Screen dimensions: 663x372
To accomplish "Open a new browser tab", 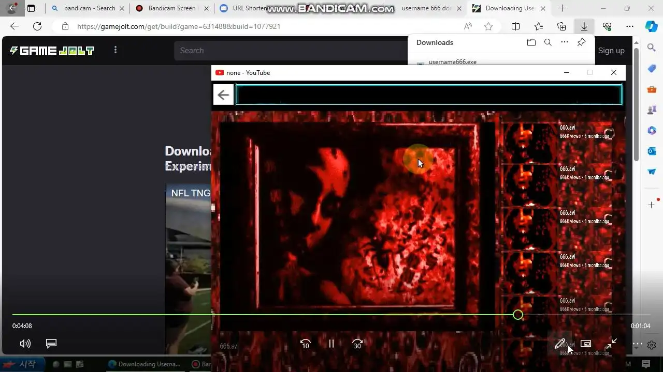I will coord(562,8).
